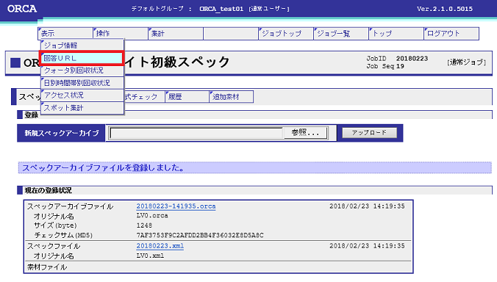The image size is (497, 282).
Task: Select 回答URL menu entry
Action: click(82, 58)
